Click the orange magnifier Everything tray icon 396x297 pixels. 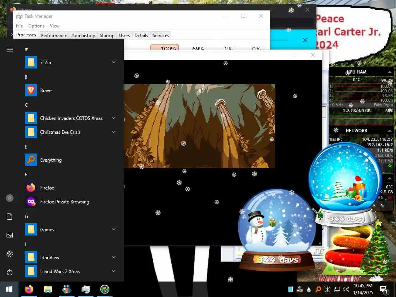click(x=318, y=289)
